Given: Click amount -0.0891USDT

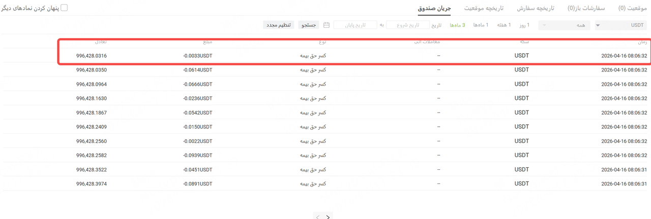Looking at the screenshot, I should pos(198,184).
